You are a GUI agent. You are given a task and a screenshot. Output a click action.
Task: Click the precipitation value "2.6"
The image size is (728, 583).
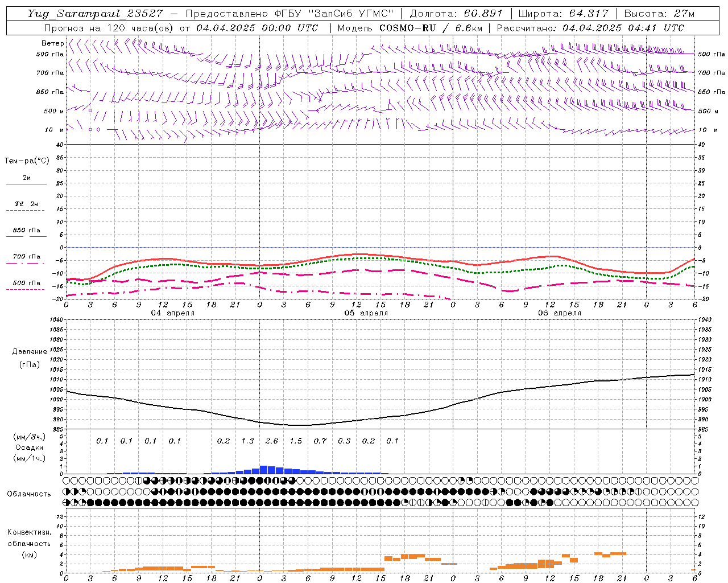tap(272, 441)
